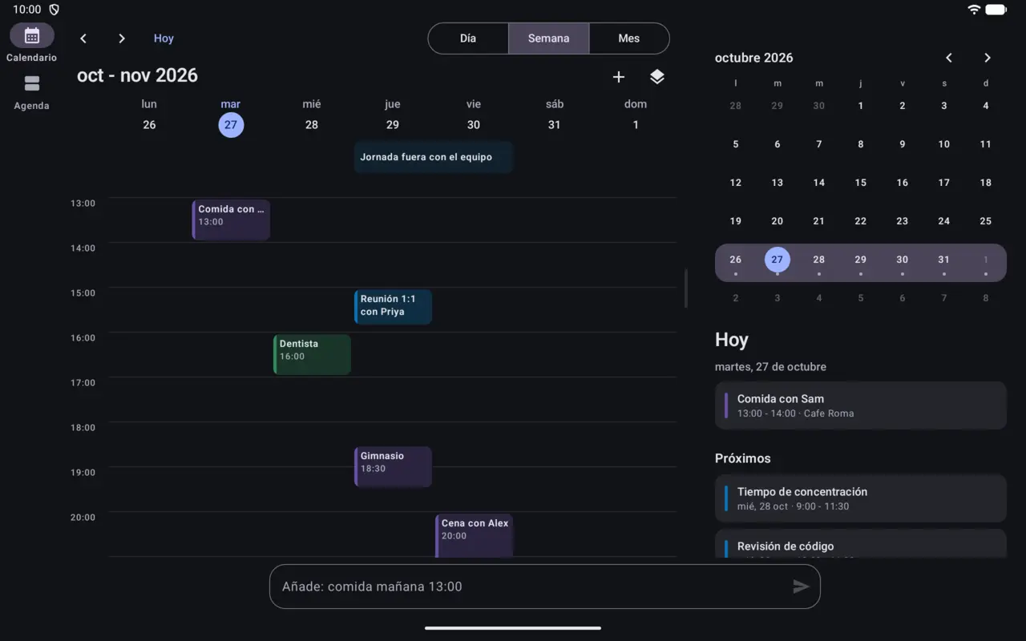1026x641 pixels.
Task: Select day header dom 1
Action: coord(636,115)
